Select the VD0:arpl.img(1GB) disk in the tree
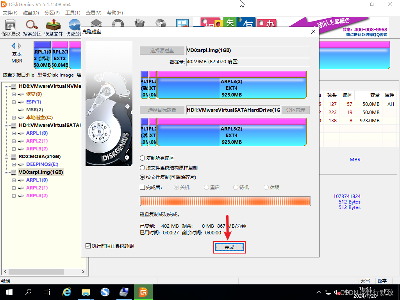The image size is (400, 300). 41,172
